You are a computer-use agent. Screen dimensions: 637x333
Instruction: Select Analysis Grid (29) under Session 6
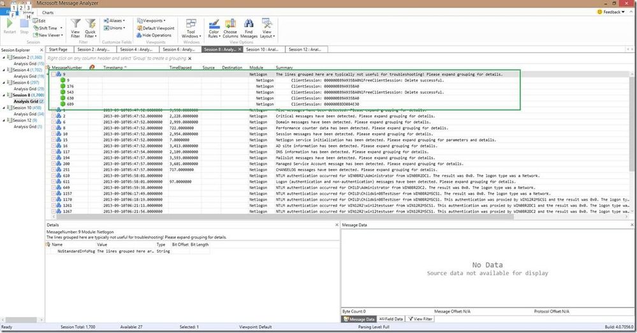tap(29, 89)
